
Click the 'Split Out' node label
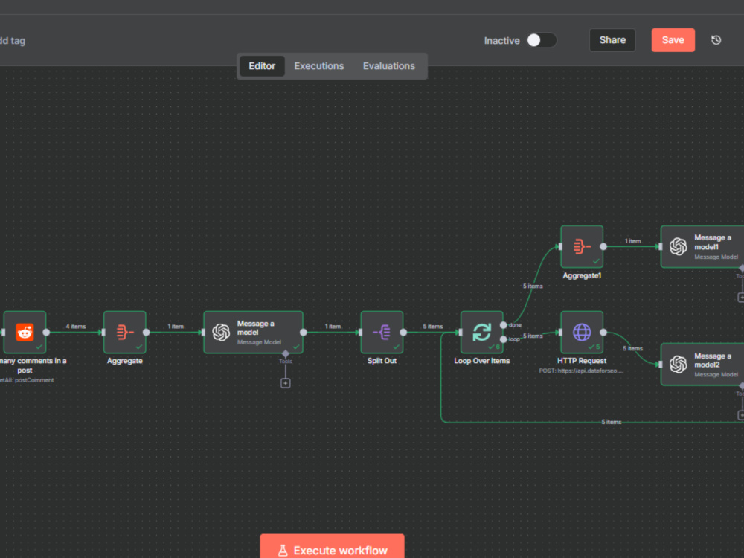coord(382,361)
